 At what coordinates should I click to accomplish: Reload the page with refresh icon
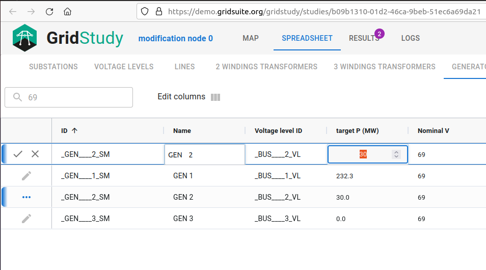(49, 12)
